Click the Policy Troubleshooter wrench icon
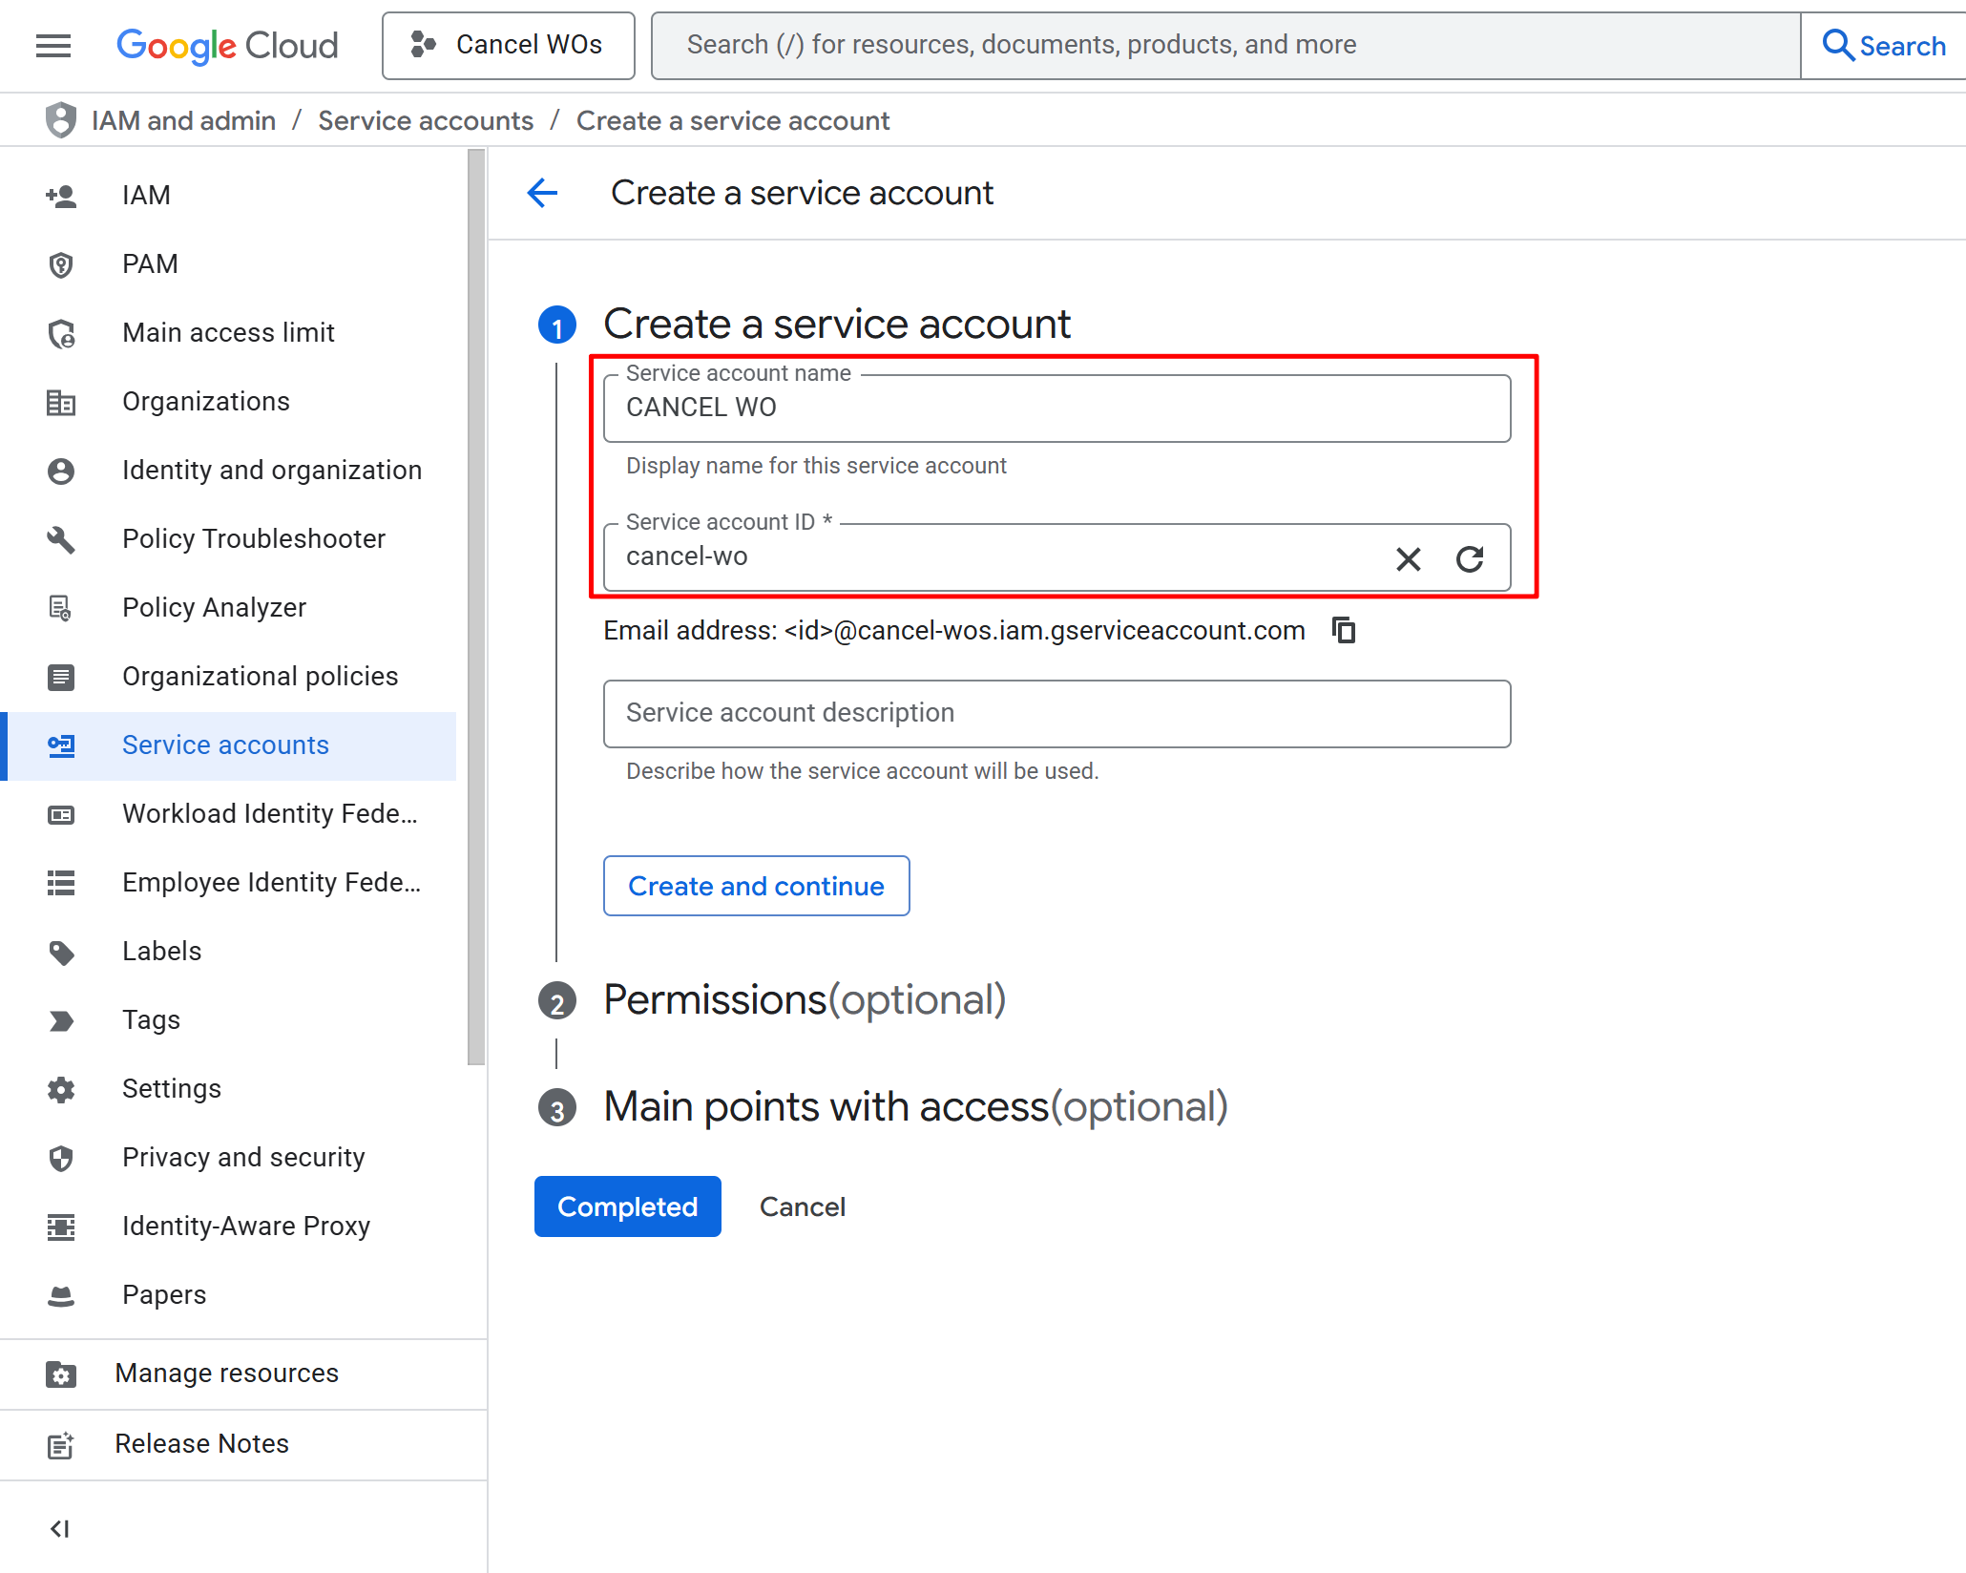The height and width of the screenshot is (1573, 1966). point(61,539)
